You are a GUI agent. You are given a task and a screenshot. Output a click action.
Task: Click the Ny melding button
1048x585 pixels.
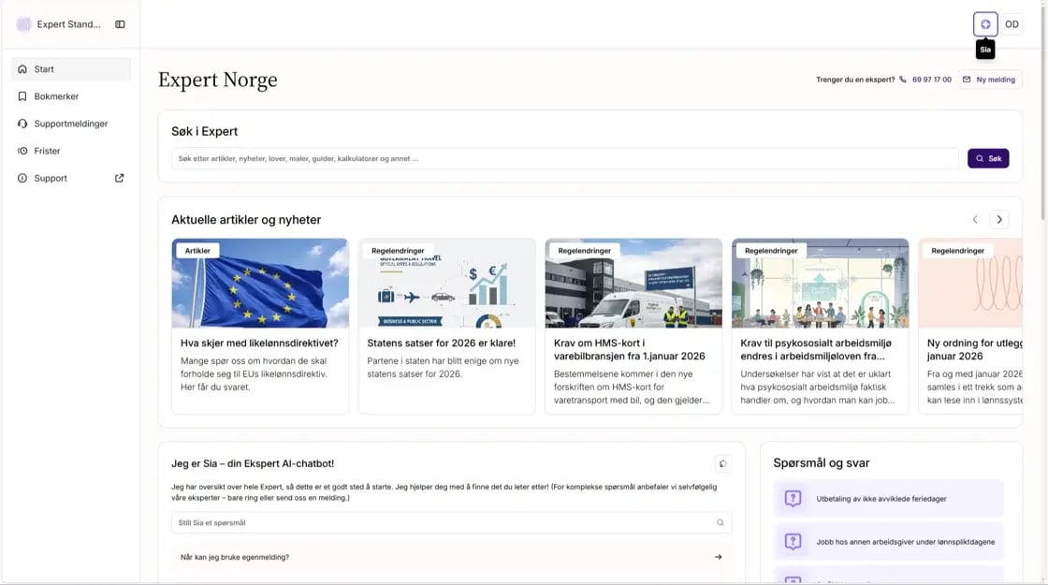(990, 80)
